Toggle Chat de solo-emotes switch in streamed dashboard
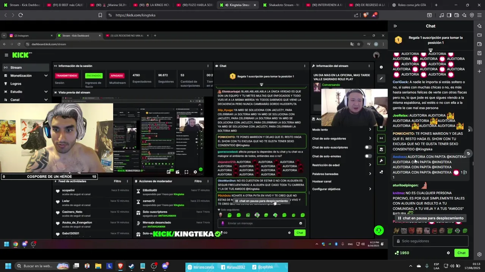The width and height of the screenshot is (485, 272). coord(368,156)
